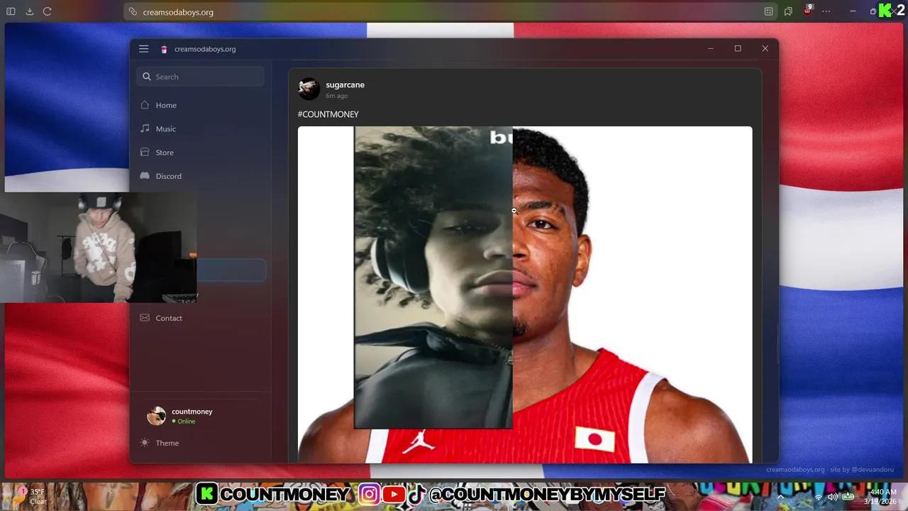Click inside the Search field
Image resolution: width=908 pixels, height=511 pixels.
200,76
